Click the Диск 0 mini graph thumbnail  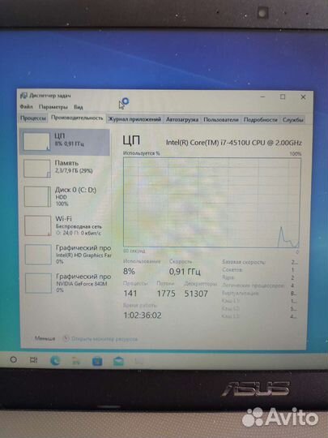[x=37, y=196]
